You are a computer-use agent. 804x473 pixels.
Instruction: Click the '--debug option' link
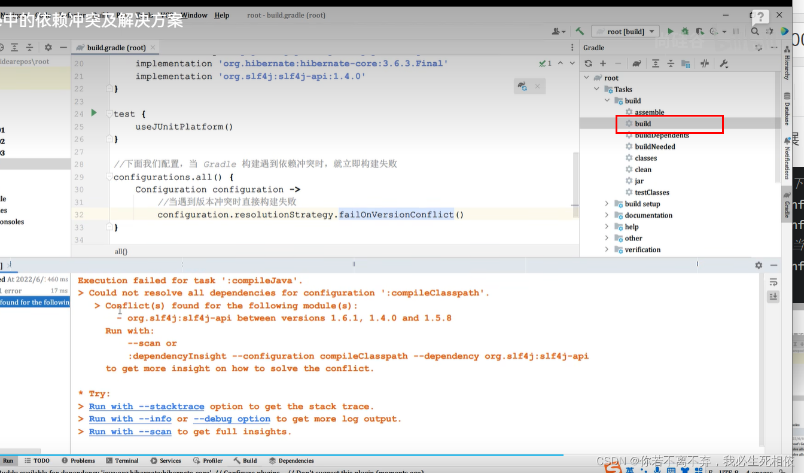click(x=232, y=419)
